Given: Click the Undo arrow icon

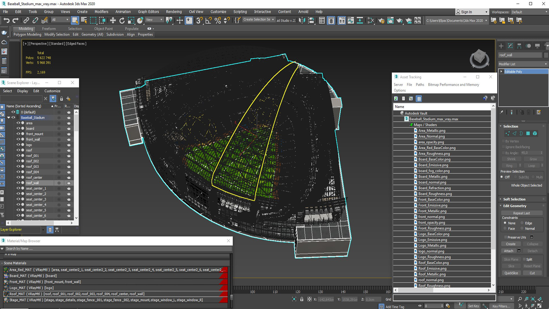Looking at the screenshot, I should click(x=6, y=20).
